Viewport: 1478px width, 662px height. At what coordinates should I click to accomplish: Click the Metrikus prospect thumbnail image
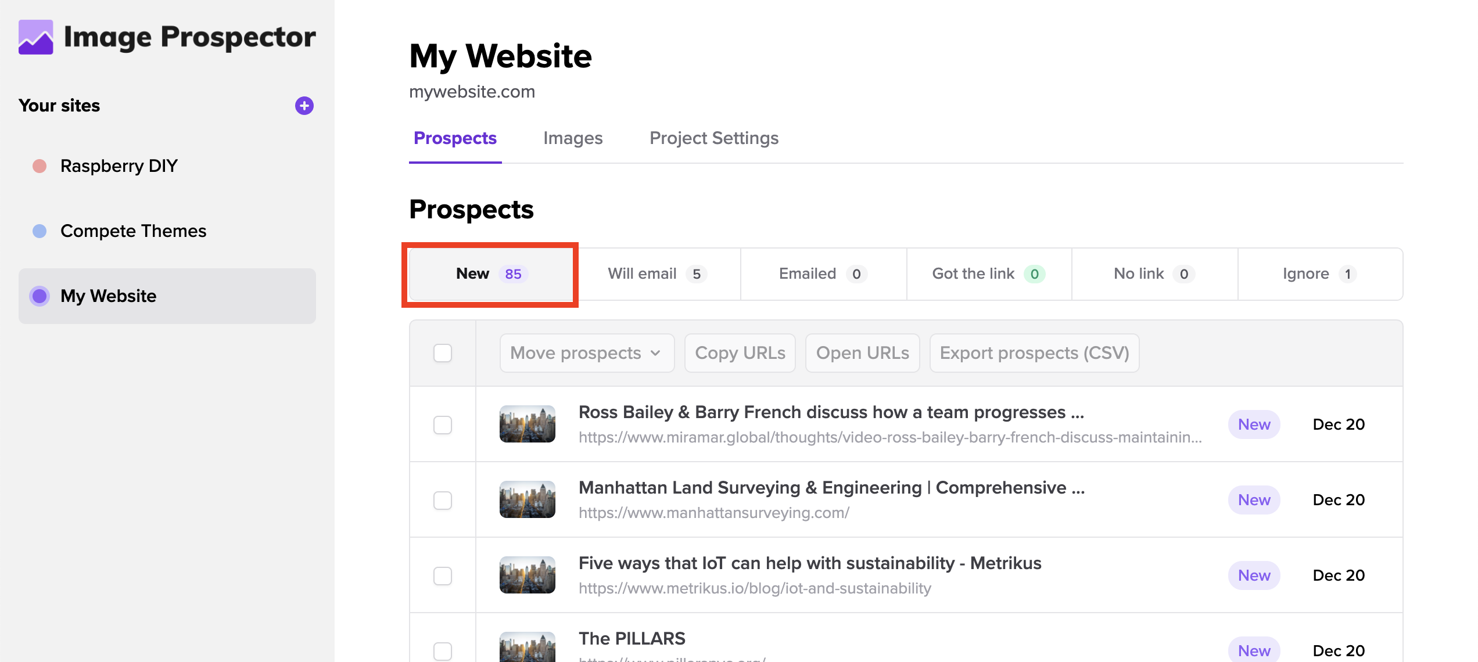(x=527, y=575)
